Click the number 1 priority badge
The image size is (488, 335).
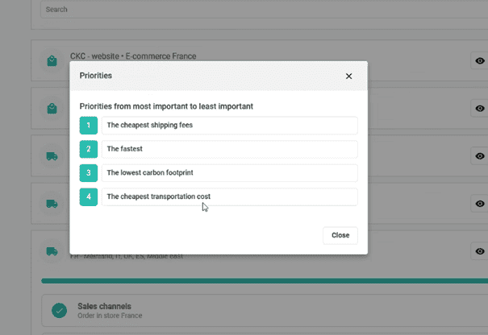pos(89,126)
